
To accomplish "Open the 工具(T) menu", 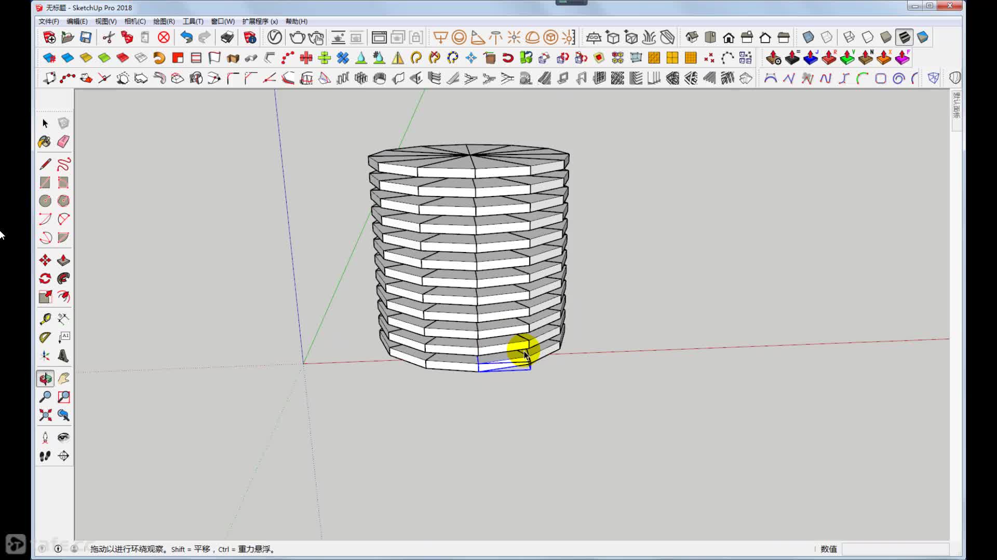I will [193, 21].
